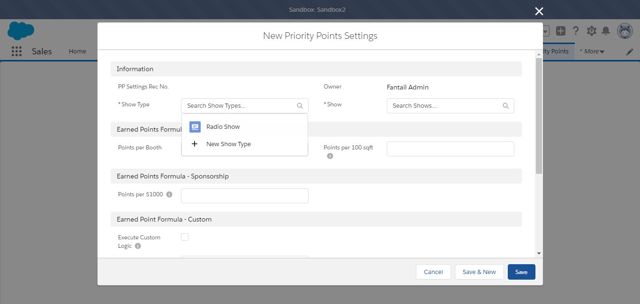Open the App Launcher grid icon
This screenshot has height=304, width=640.
[16, 52]
